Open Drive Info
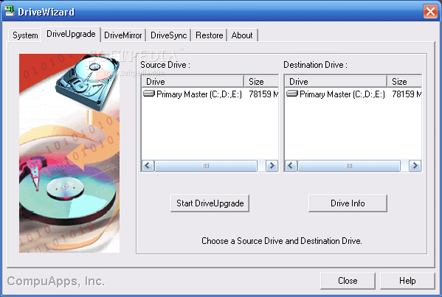Viewport: 442px width, 297px height. 348,203
